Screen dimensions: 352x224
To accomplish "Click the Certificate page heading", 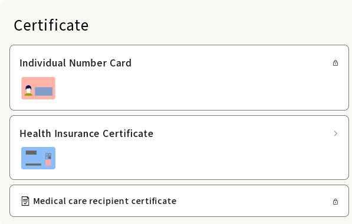I will [51, 25].
